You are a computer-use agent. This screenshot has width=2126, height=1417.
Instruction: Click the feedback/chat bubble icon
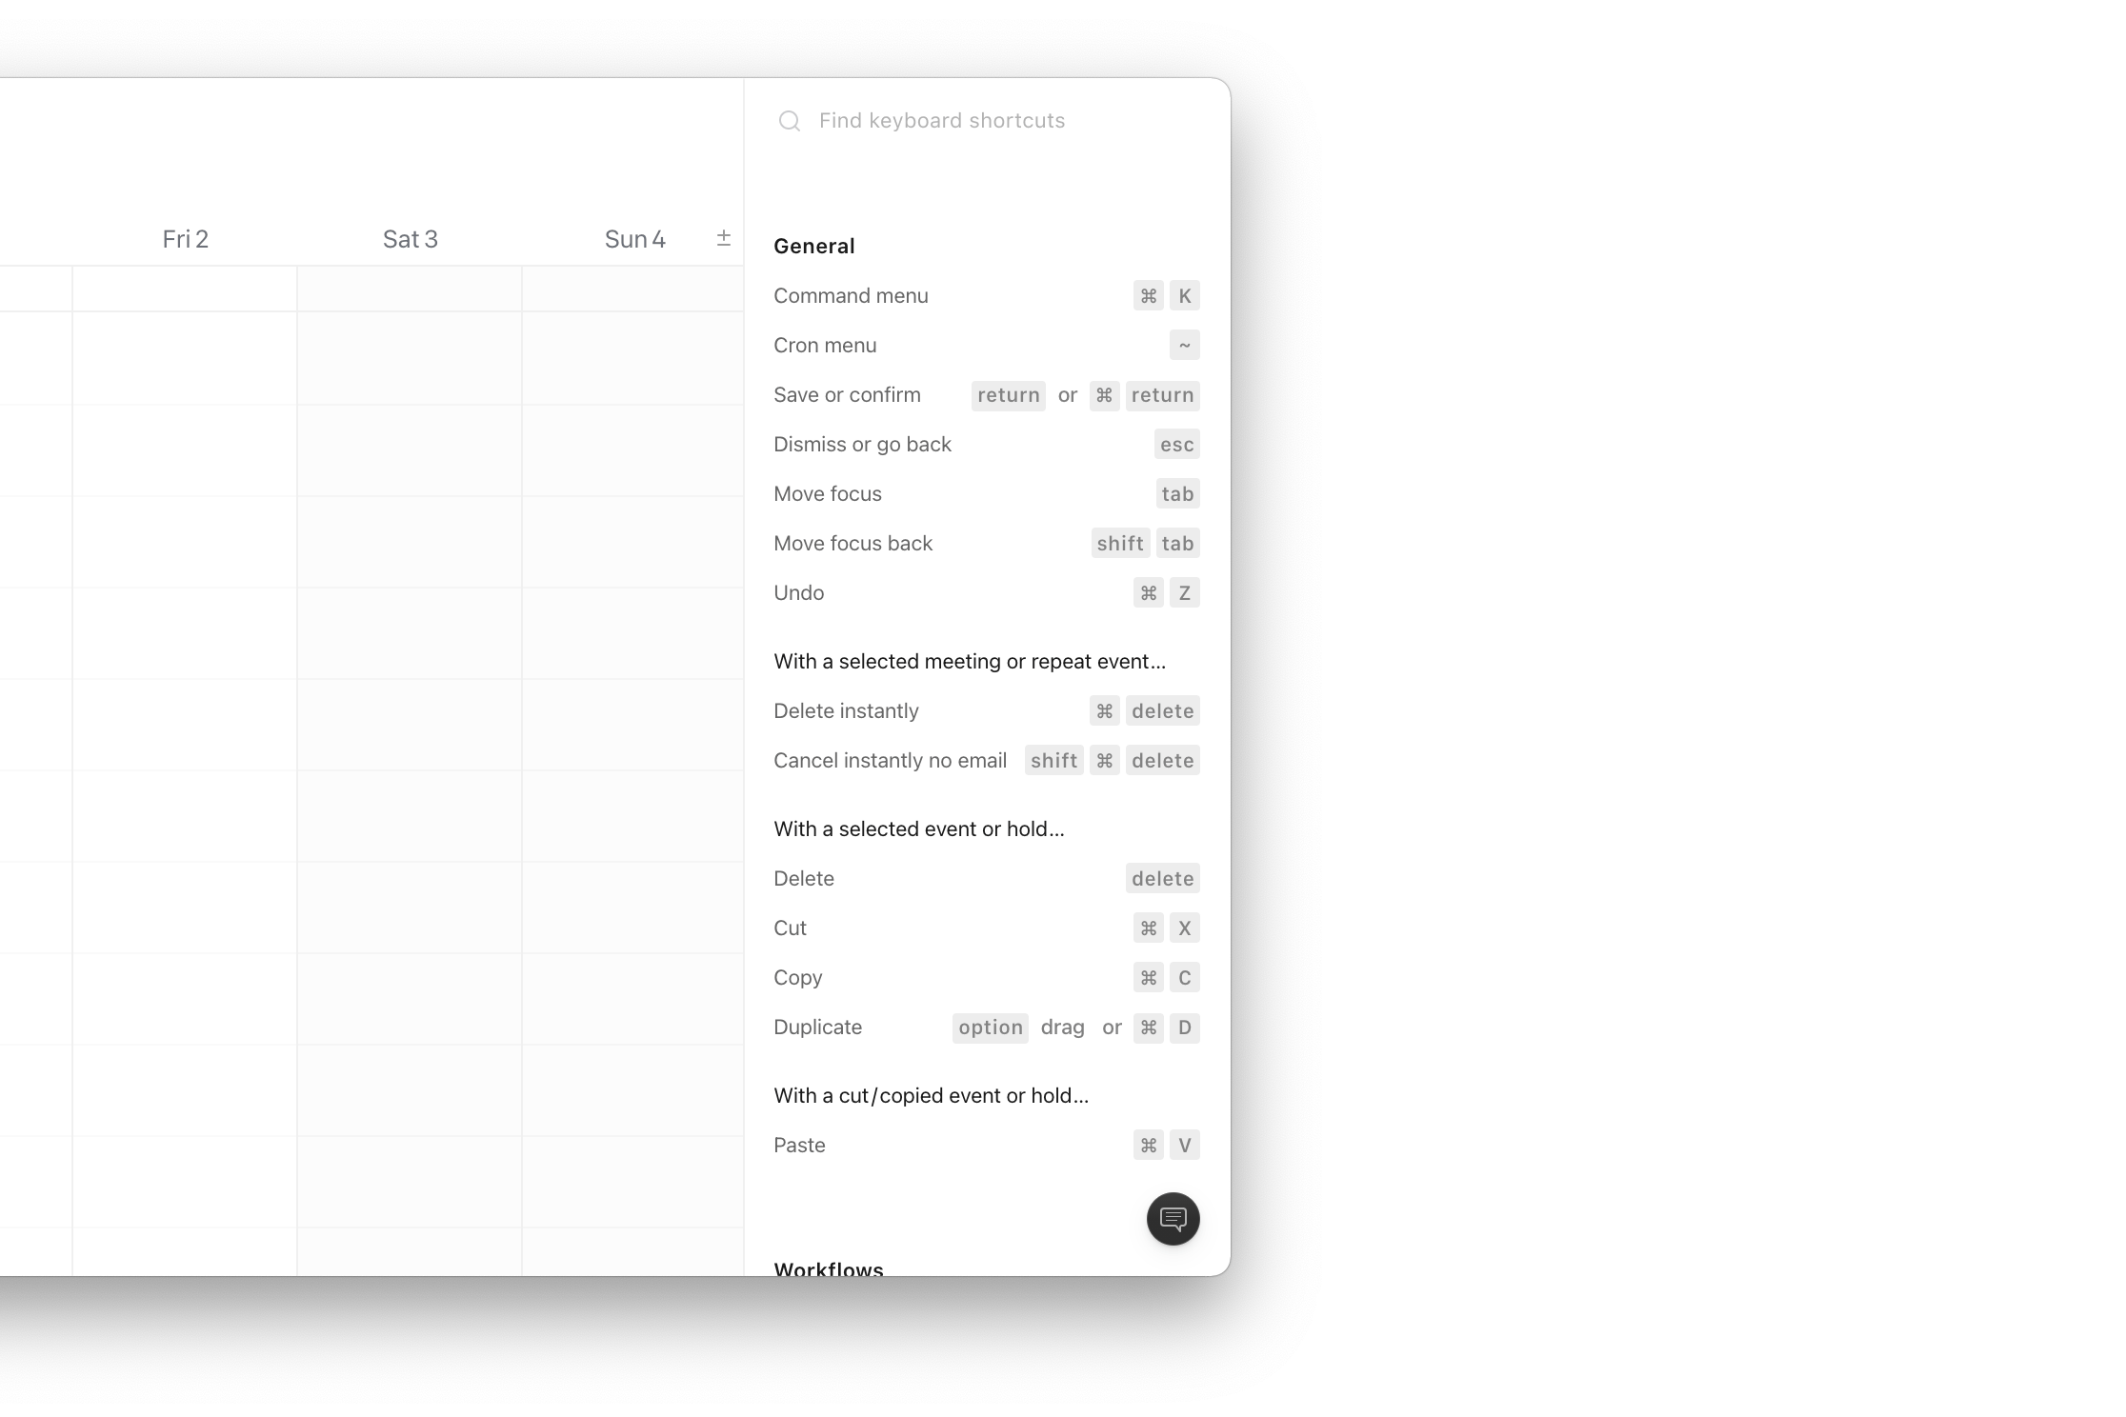(1173, 1218)
